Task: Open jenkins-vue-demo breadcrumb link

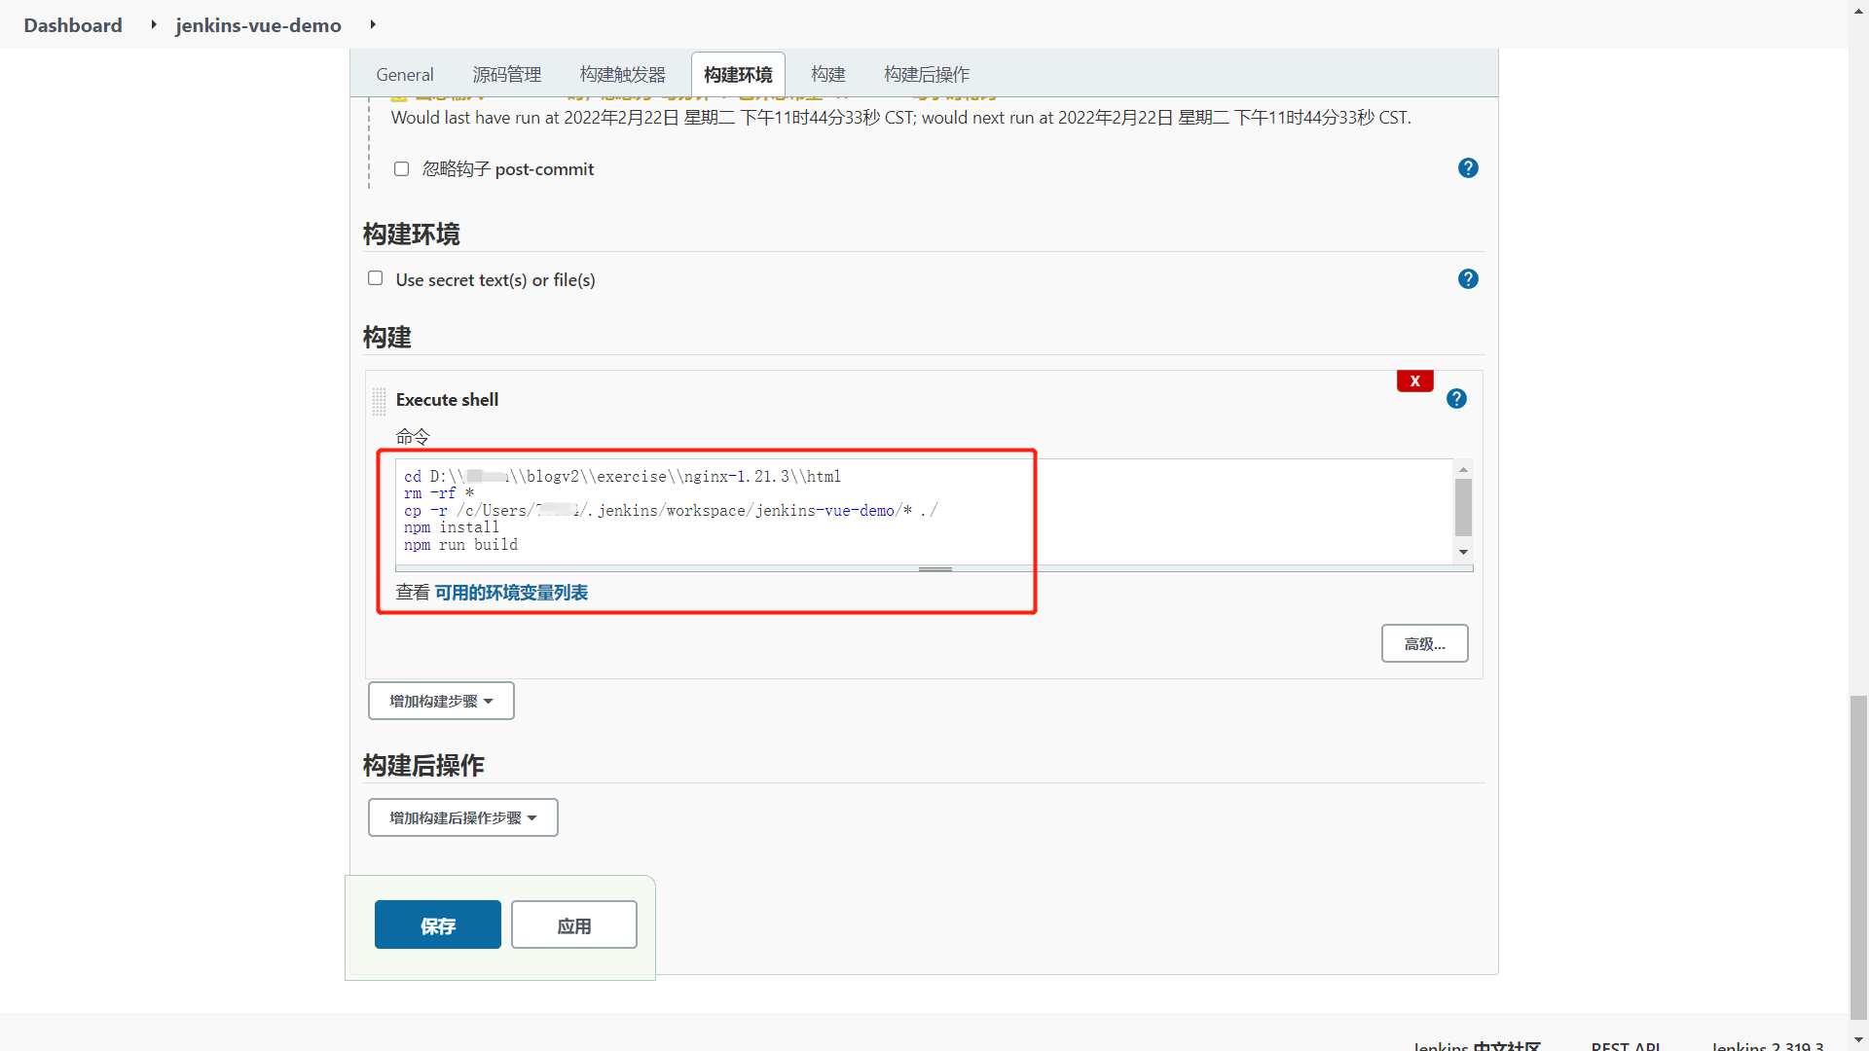Action: tap(259, 25)
